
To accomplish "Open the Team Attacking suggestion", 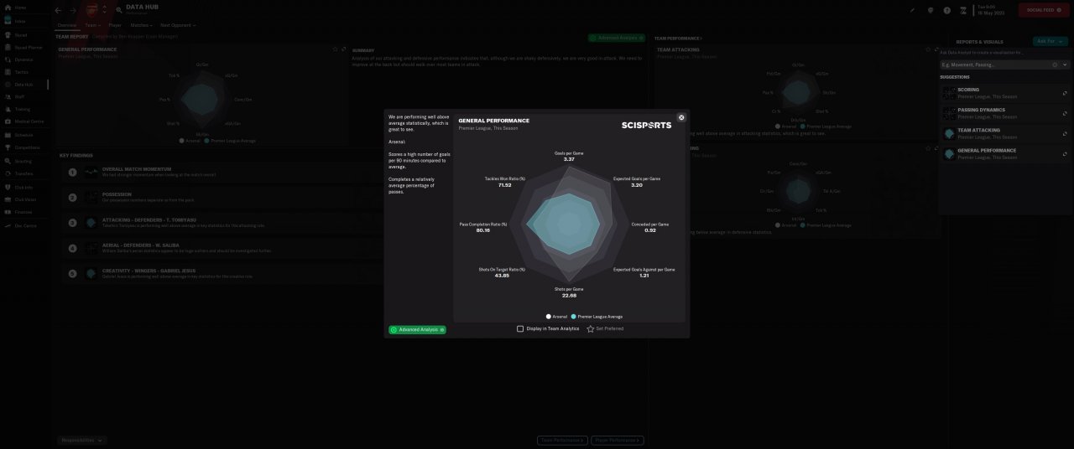I will 1004,133.
